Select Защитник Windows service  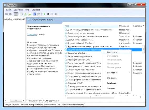77,53
